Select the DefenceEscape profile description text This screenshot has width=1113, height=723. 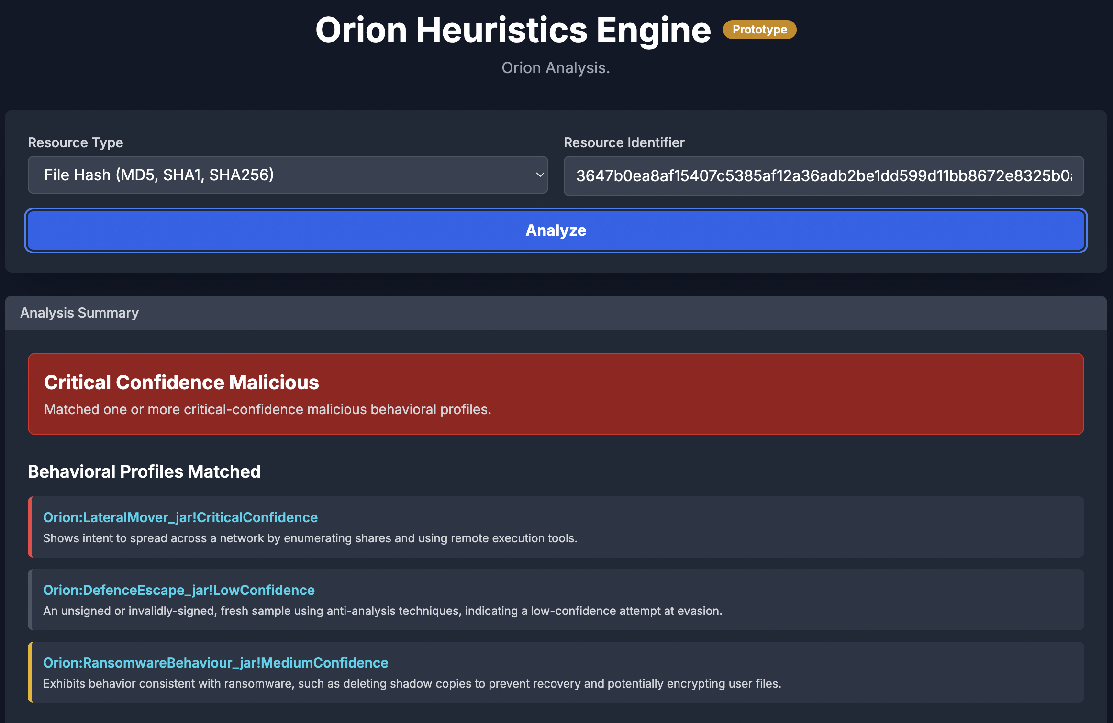382,611
